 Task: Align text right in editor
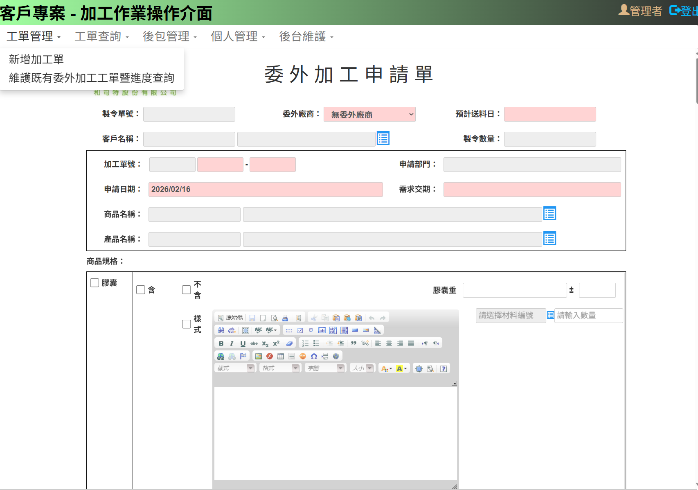pyautogui.click(x=400, y=343)
